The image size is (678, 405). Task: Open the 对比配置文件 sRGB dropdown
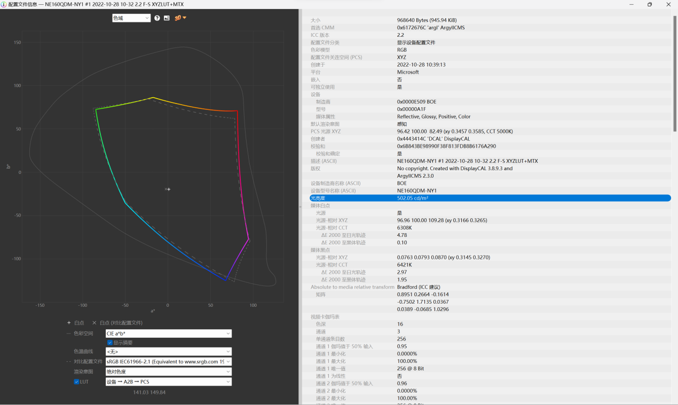(168, 362)
